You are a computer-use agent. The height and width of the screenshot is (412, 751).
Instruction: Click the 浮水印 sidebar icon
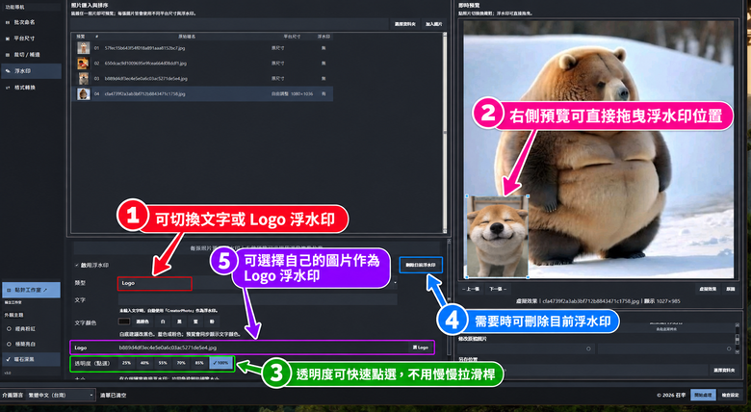click(x=8, y=71)
